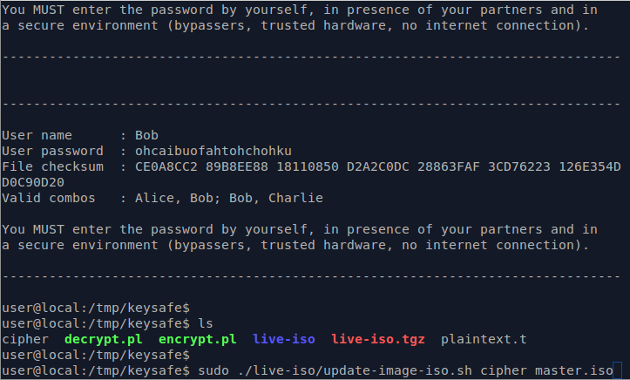The height and width of the screenshot is (380, 630).
Task: Click master.iso argument in command line
Action: 573,370
